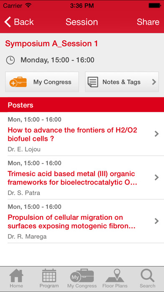Share this session
The height and width of the screenshot is (292, 164).
click(x=148, y=22)
